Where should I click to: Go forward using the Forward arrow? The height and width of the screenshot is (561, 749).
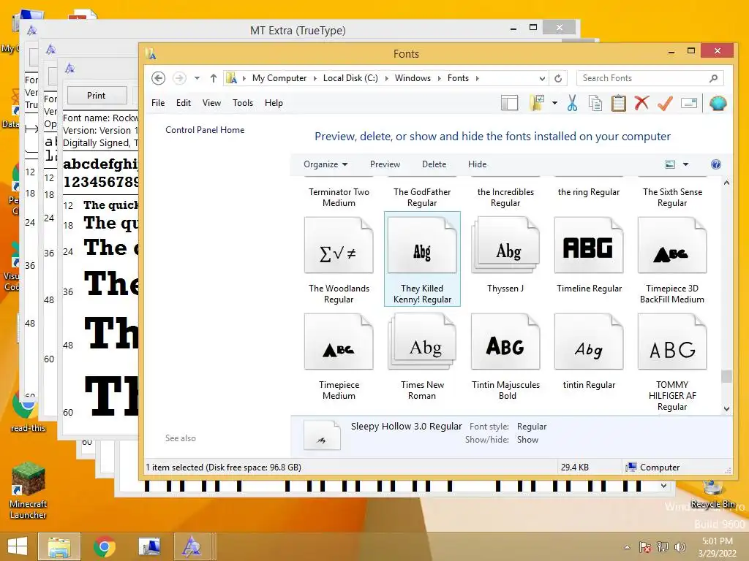(179, 78)
